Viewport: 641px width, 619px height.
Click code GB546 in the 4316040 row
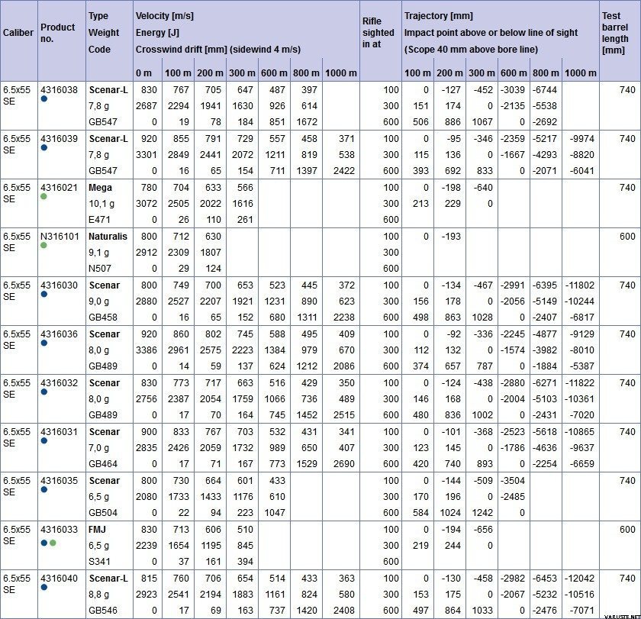click(103, 611)
